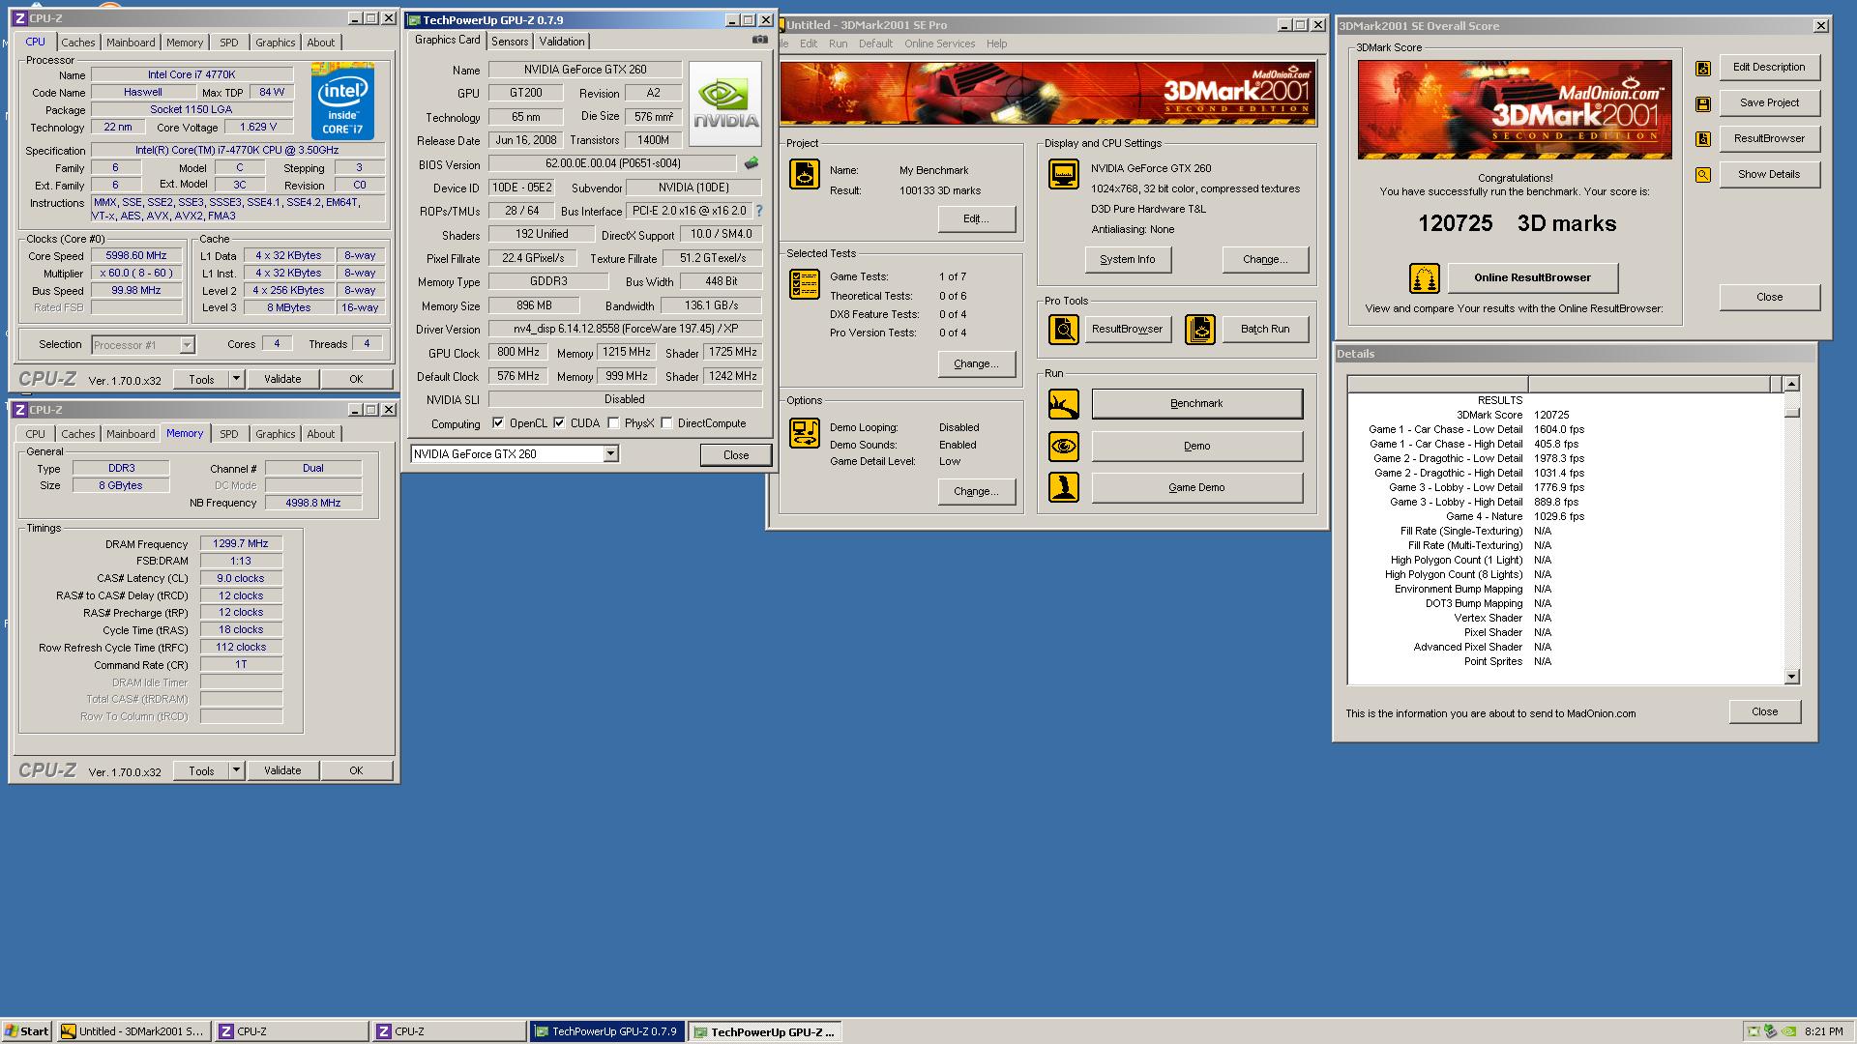Screen dimensions: 1857x1044
Task: Click the NVIDIA logo in GPU-Z
Action: 725,104
